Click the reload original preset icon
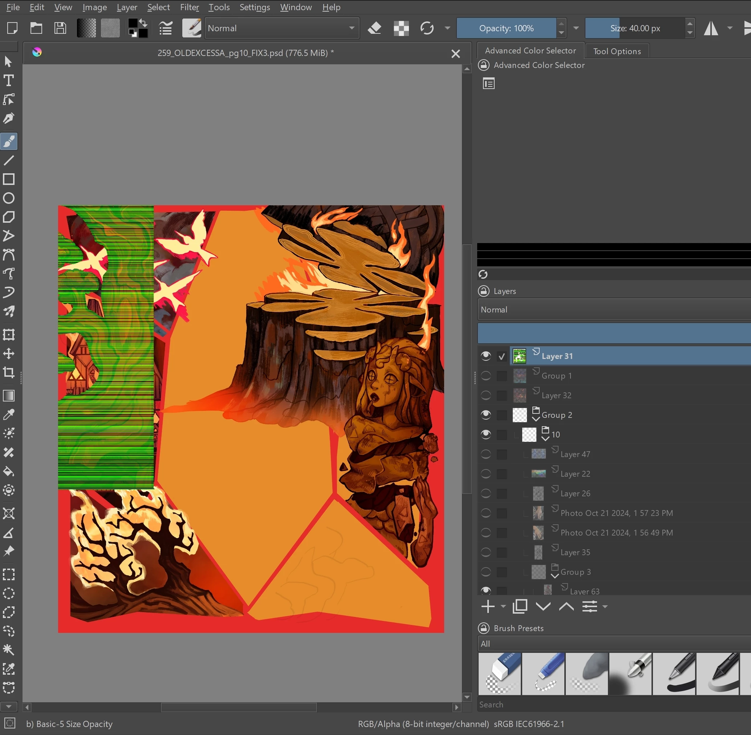751x735 pixels. pyautogui.click(x=427, y=28)
